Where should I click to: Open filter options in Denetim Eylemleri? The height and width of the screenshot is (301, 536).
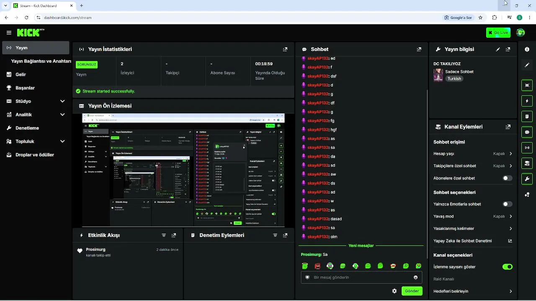pos(275,235)
